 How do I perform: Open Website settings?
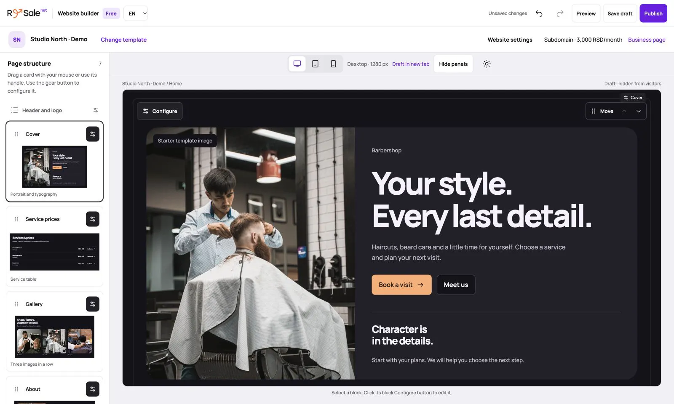pos(510,40)
